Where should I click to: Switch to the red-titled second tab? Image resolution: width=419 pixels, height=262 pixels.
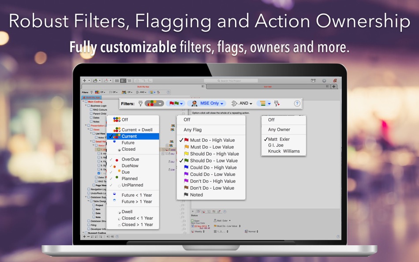point(268,86)
